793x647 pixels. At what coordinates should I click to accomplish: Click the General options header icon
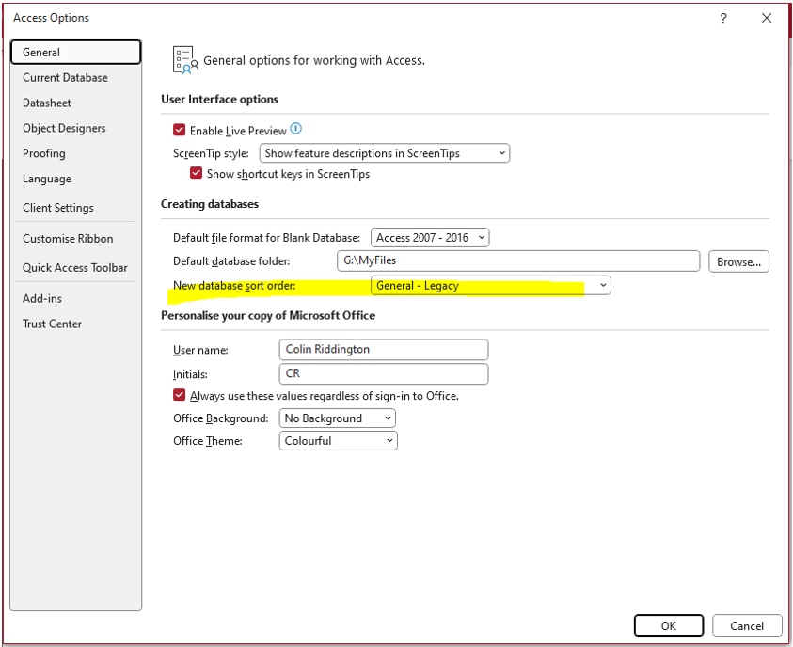tap(185, 60)
